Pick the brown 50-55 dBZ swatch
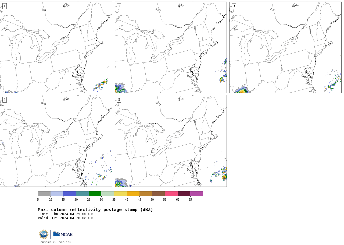 point(158,194)
